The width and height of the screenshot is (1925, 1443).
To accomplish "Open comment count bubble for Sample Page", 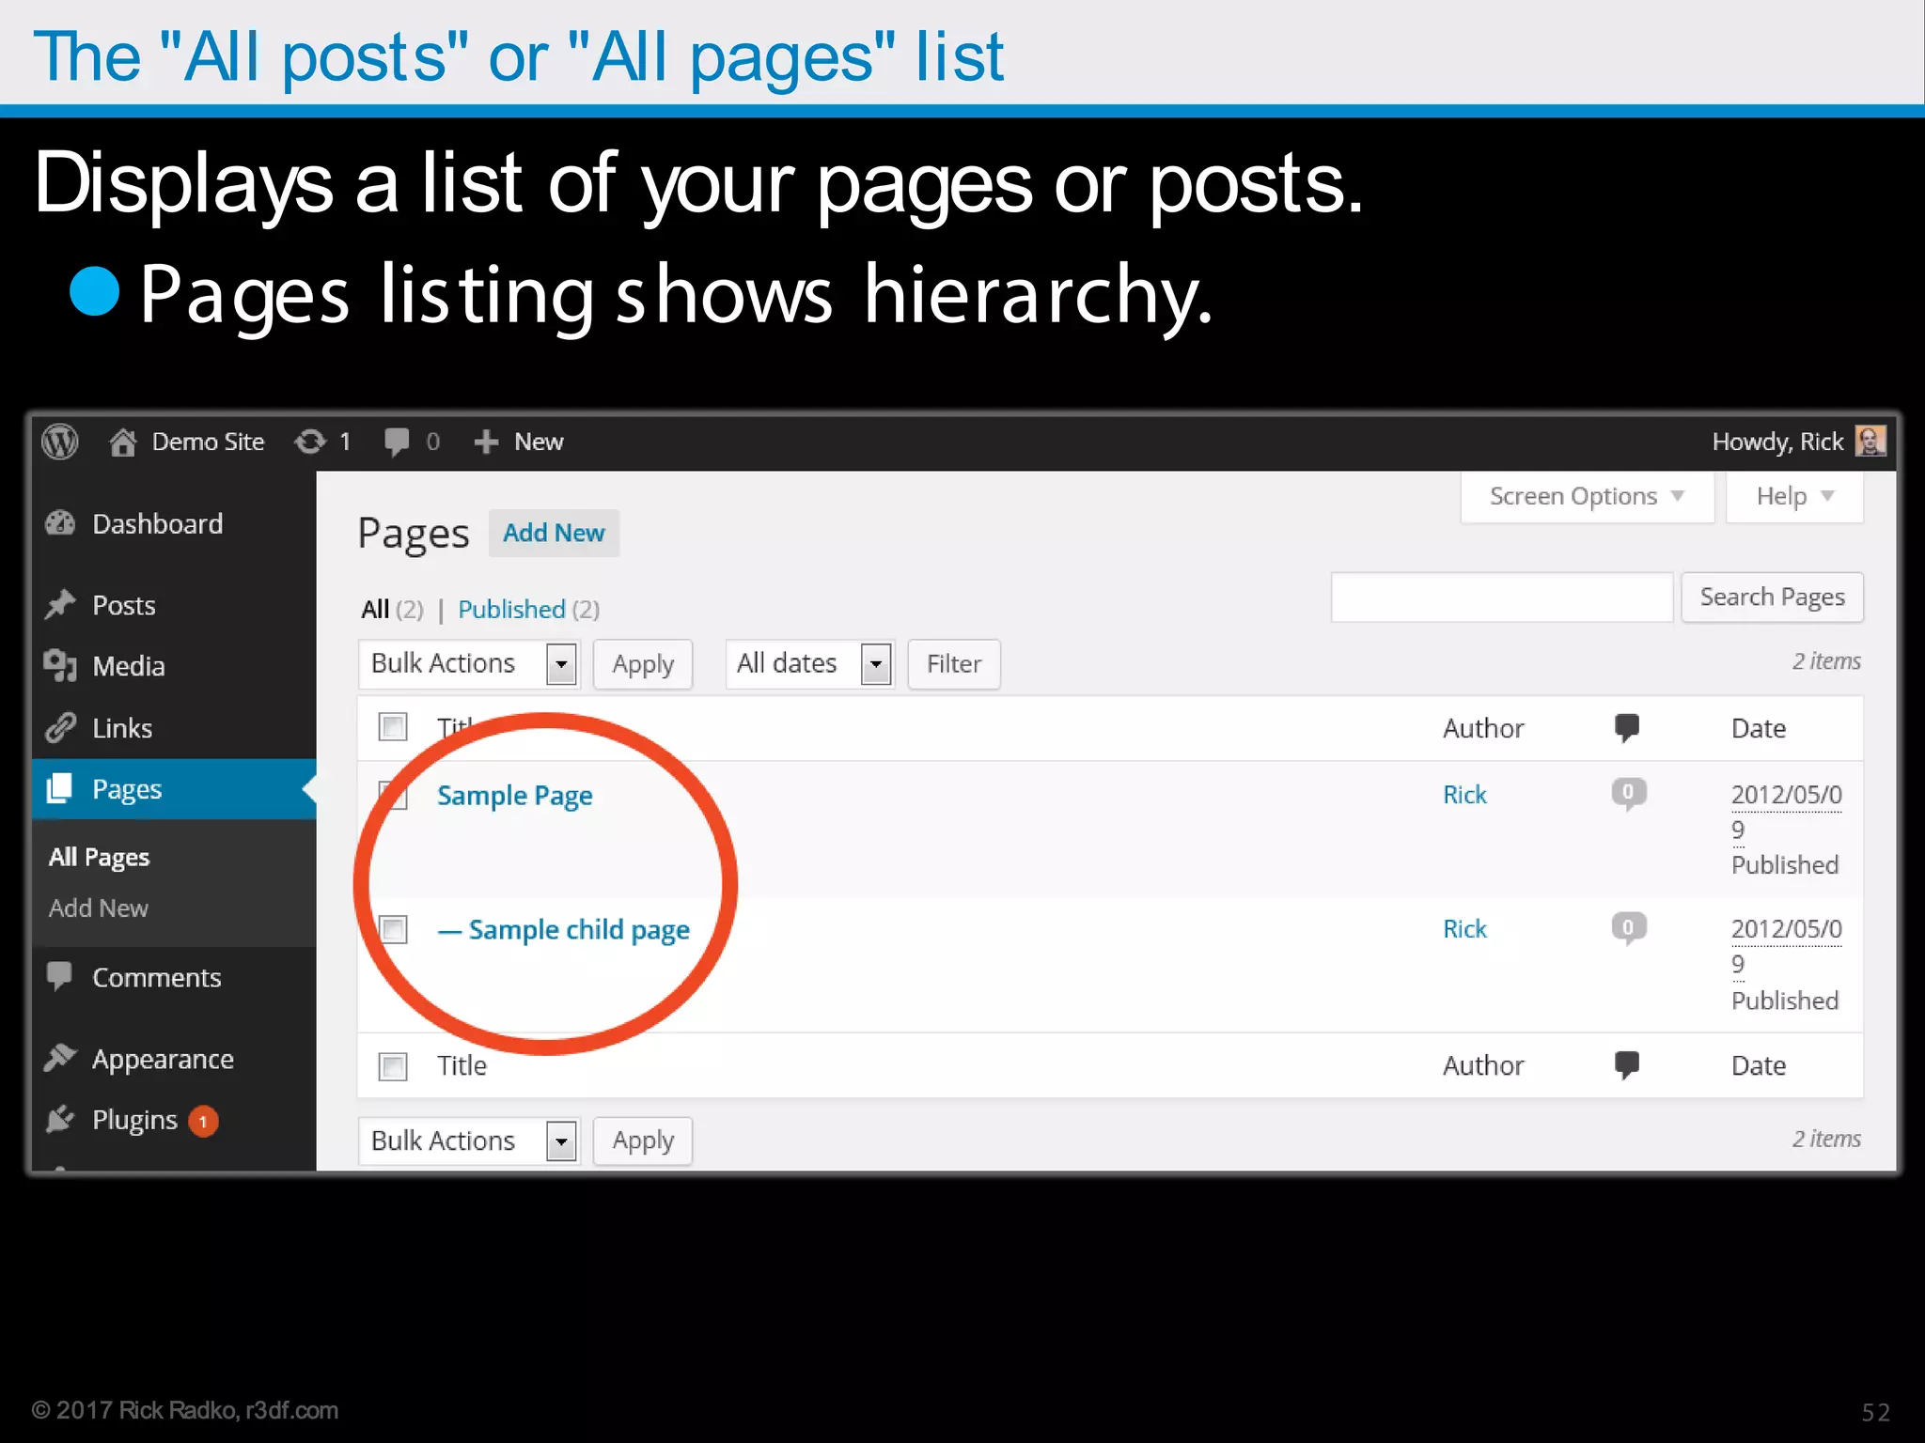I will (x=1629, y=794).
